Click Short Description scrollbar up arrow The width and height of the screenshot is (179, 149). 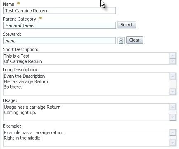pyautogui.click(x=173, y=56)
